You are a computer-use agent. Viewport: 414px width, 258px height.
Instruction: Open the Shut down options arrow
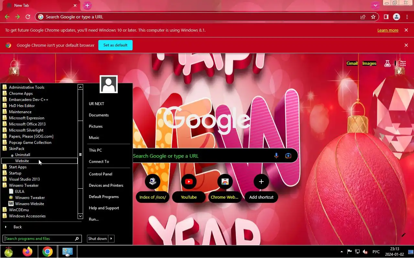[x=111, y=239]
